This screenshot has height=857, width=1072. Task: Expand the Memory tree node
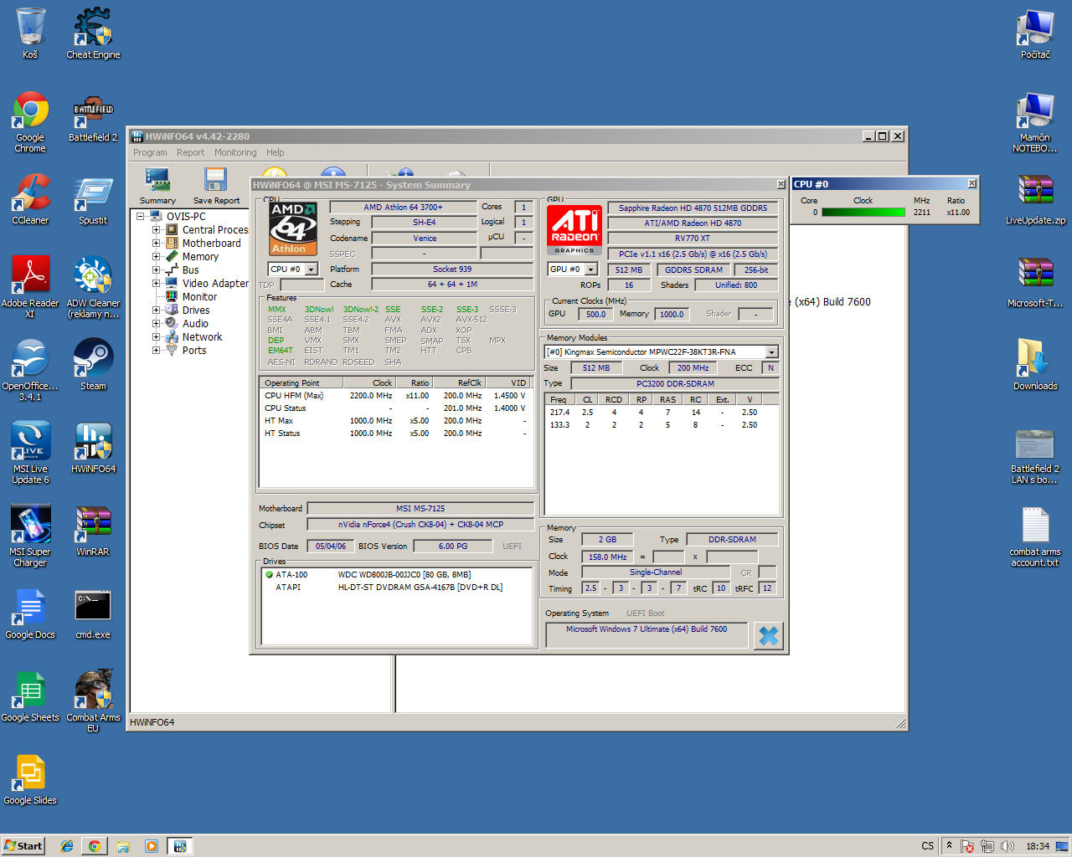(x=156, y=256)
